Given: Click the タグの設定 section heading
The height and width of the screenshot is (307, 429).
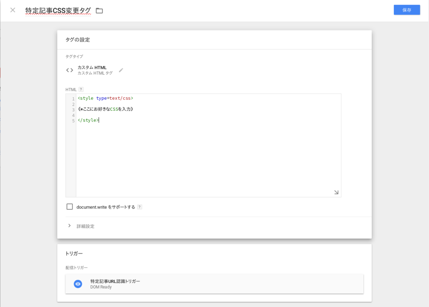Looking at the screenshot, I should 78,40.
